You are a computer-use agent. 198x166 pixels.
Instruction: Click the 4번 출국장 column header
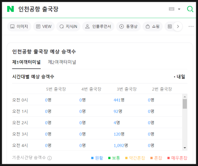(x=91, y=89)
